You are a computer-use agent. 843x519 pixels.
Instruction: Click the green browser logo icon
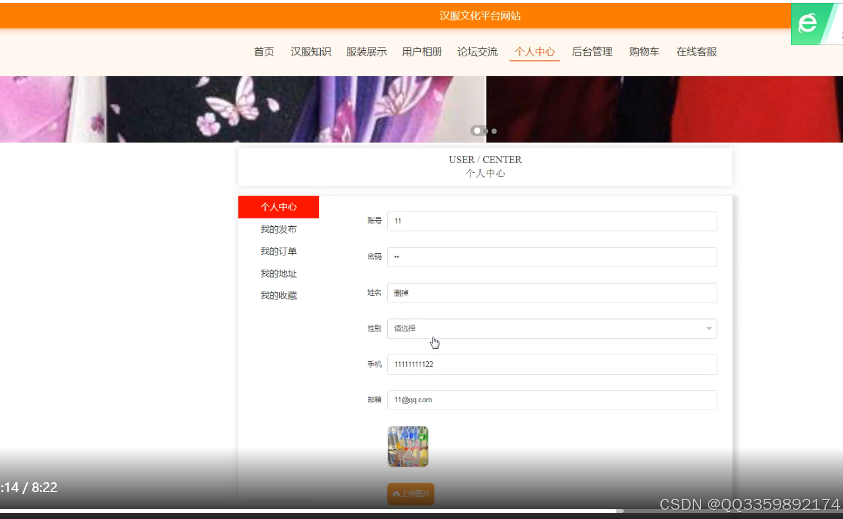pos(808,24)
